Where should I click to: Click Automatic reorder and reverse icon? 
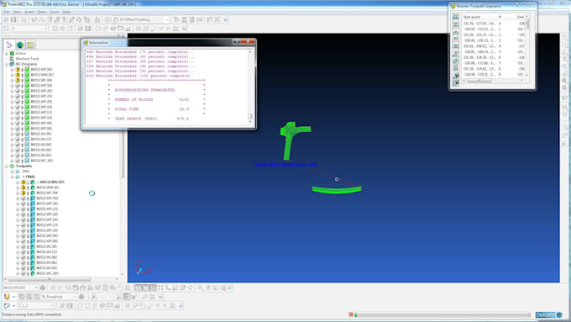[x=456, y=83]
